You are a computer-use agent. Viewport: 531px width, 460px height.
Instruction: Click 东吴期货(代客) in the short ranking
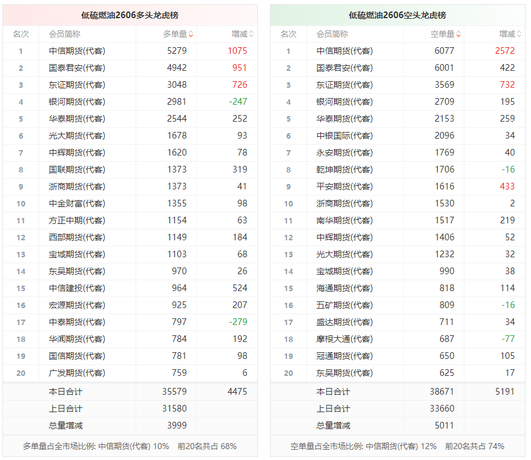point(345,373)
